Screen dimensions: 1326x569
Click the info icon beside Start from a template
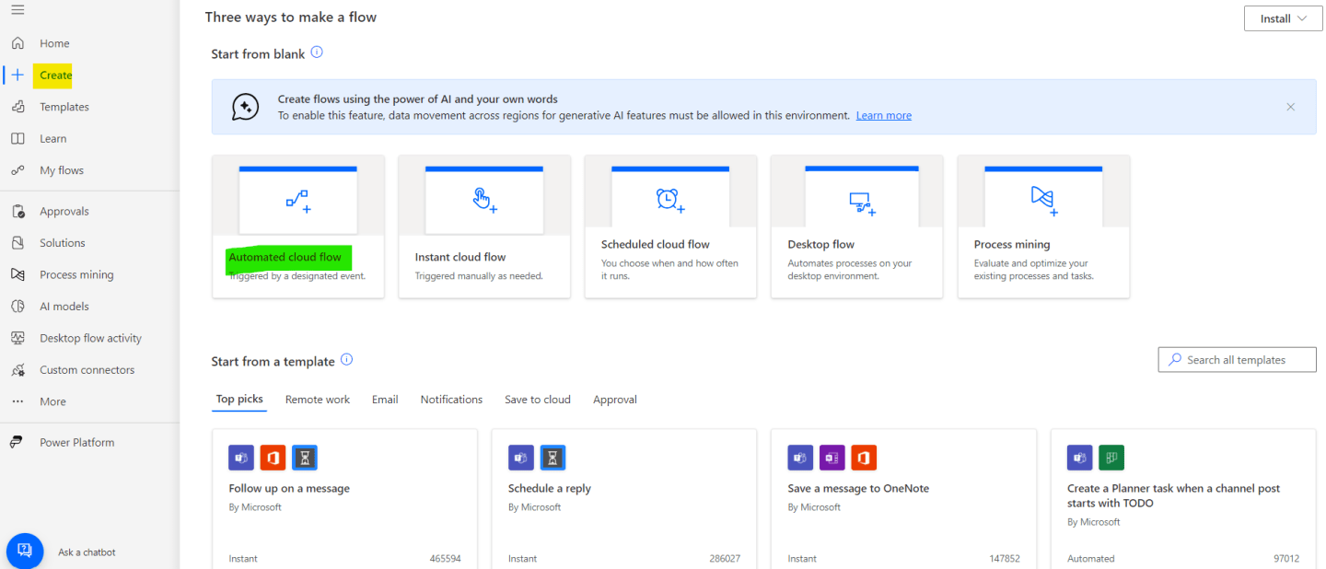point(346,360)
